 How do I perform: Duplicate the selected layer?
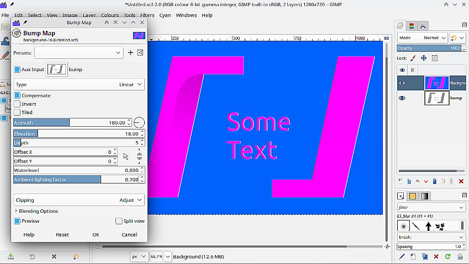point(434,181)
